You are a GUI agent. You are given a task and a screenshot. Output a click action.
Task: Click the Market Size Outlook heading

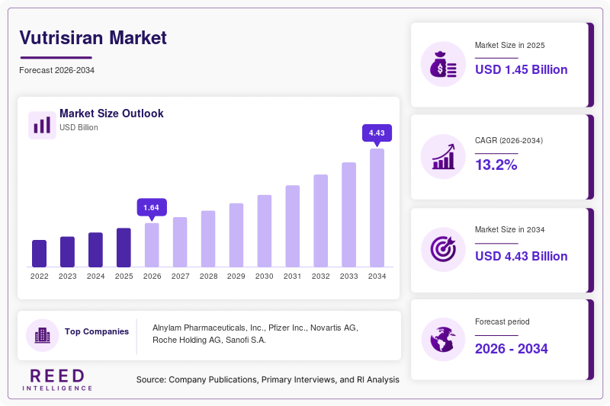[111, 113]
